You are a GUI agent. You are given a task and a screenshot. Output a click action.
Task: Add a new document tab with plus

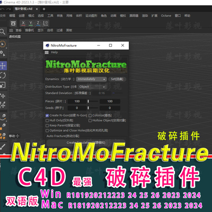(x=44, y=9)
